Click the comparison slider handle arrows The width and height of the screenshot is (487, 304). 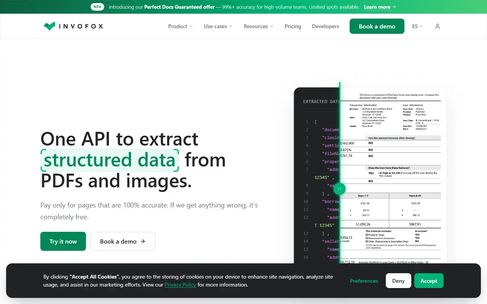339,188
